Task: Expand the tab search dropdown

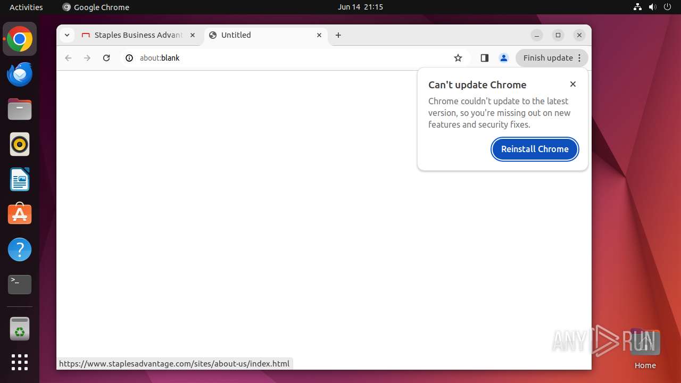Action: (x=67, y=35)
